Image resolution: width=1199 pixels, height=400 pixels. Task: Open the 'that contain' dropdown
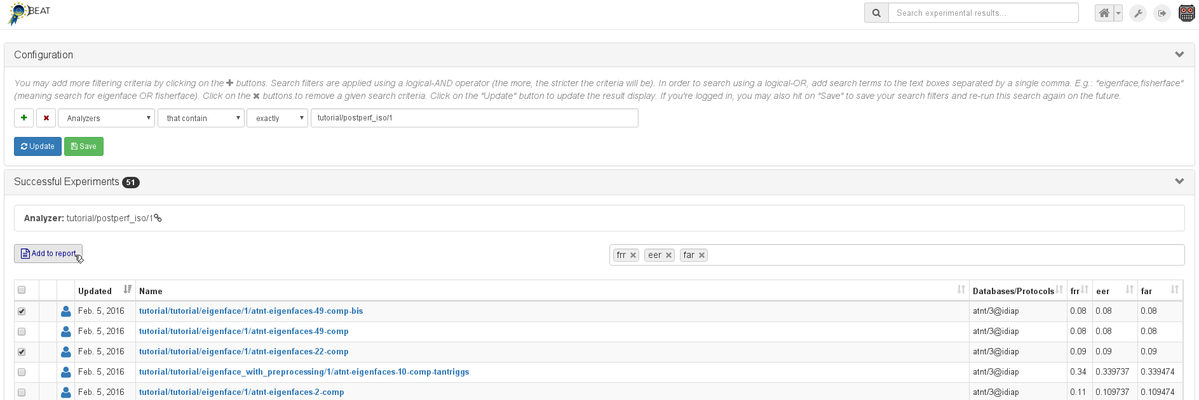coord(201,118)
